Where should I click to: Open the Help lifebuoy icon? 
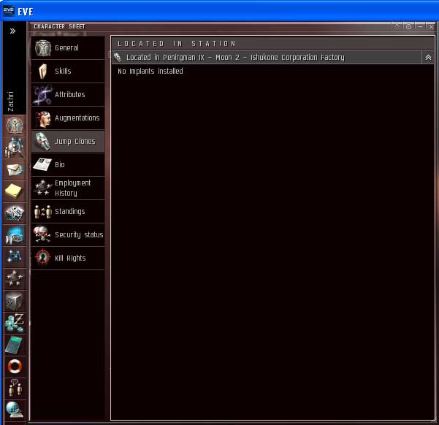15,367
